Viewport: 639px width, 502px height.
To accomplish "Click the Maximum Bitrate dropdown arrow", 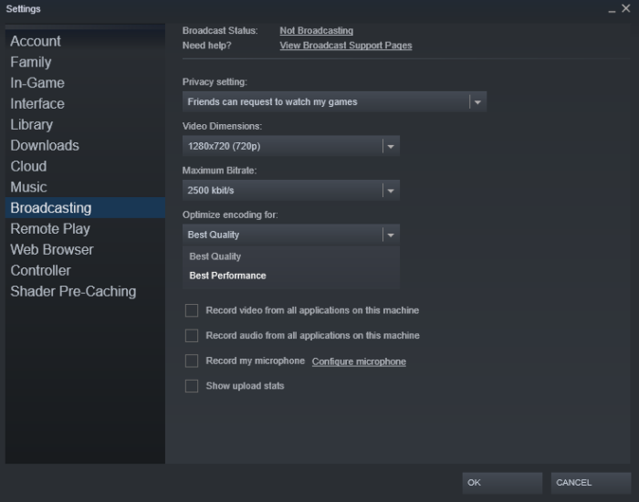I will coord(391,191).
